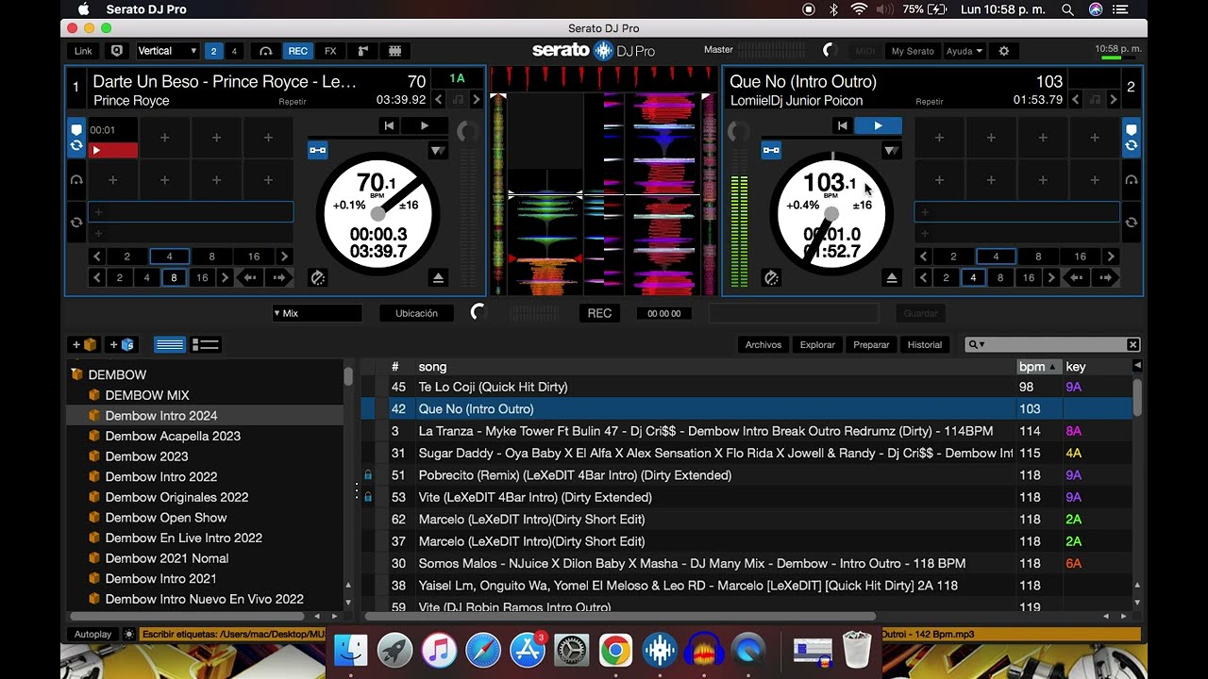Switch to 4-deck layout
1208x679 pixels.
point(234,51)
